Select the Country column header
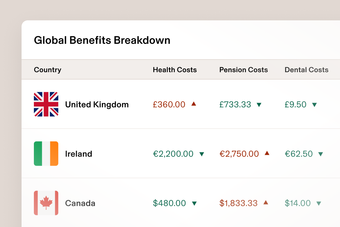Image resolution: width=340 pixels, height=227 pixels. tap(47, 70)
